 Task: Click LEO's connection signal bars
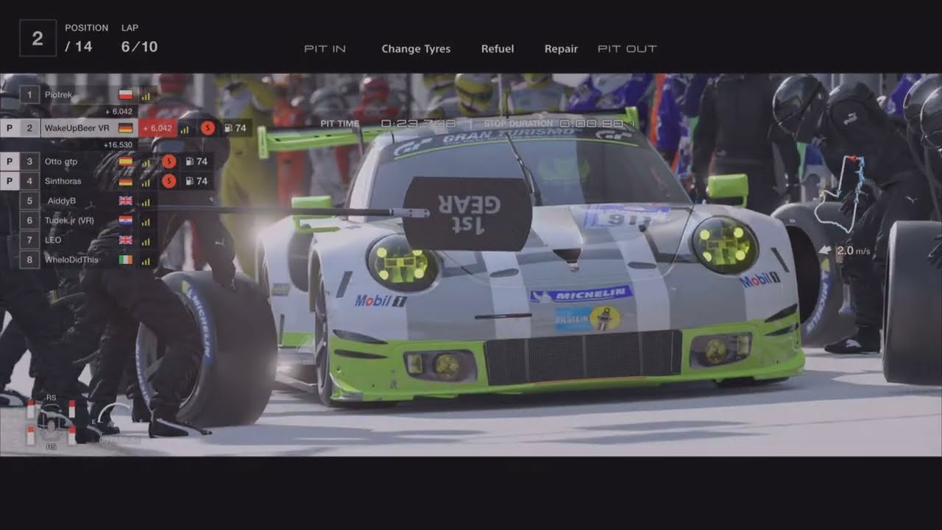point(145,241)
